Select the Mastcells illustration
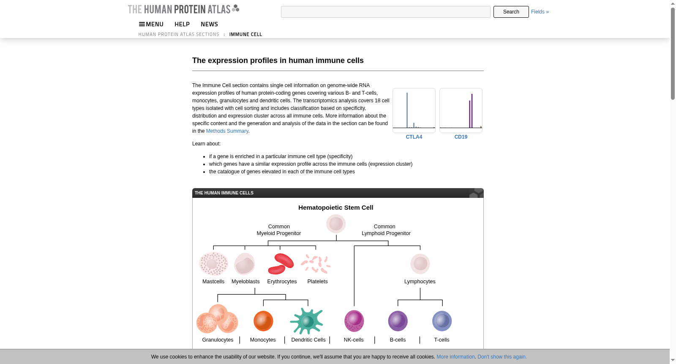Viewport: 676px width, 364px height. tap(214, 264)
